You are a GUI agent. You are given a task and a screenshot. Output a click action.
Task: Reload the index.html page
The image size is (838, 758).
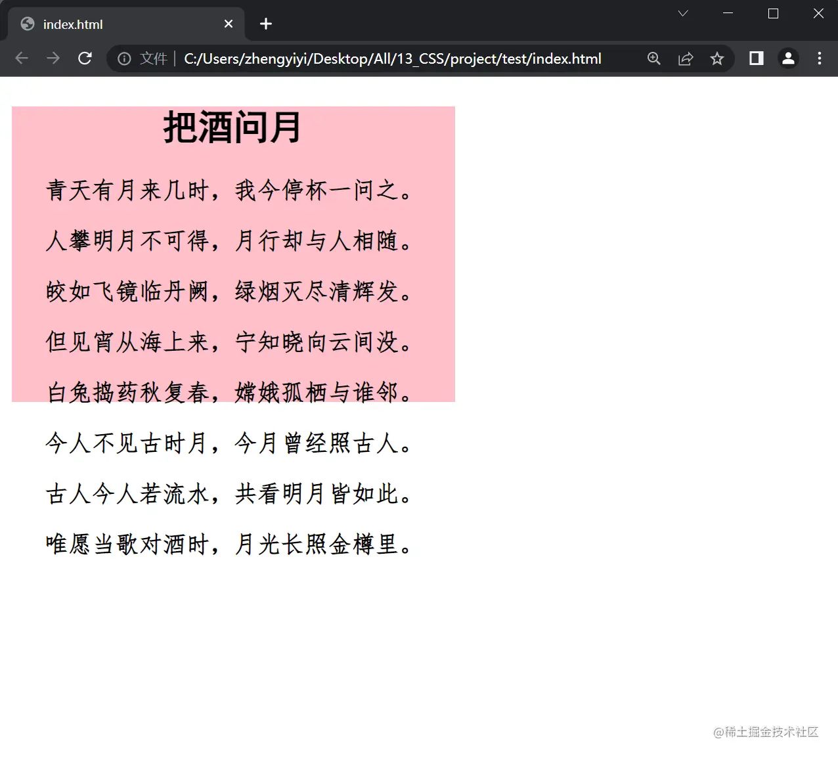[x=85, y=58]
